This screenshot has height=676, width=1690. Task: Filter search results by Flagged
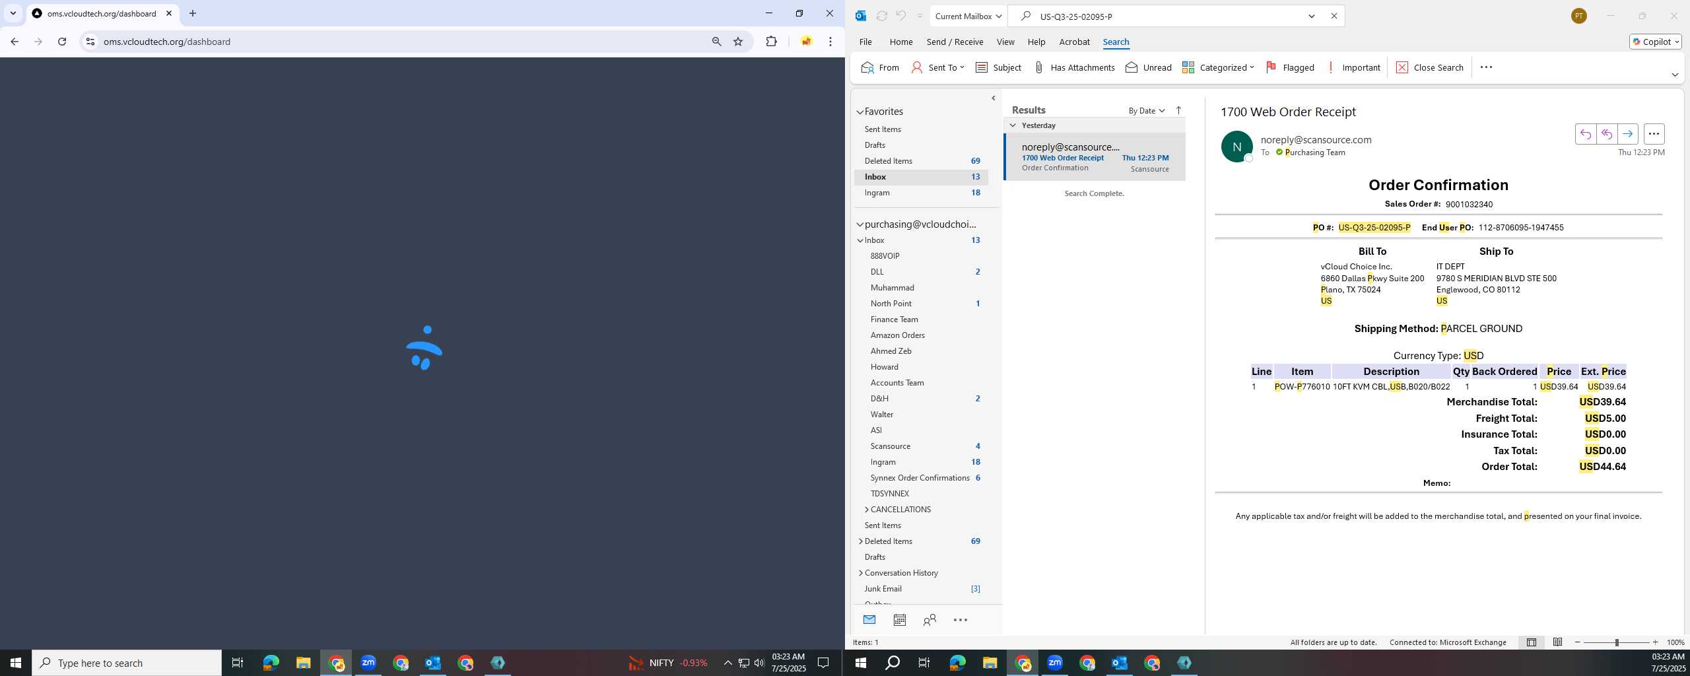(1290, 67)
